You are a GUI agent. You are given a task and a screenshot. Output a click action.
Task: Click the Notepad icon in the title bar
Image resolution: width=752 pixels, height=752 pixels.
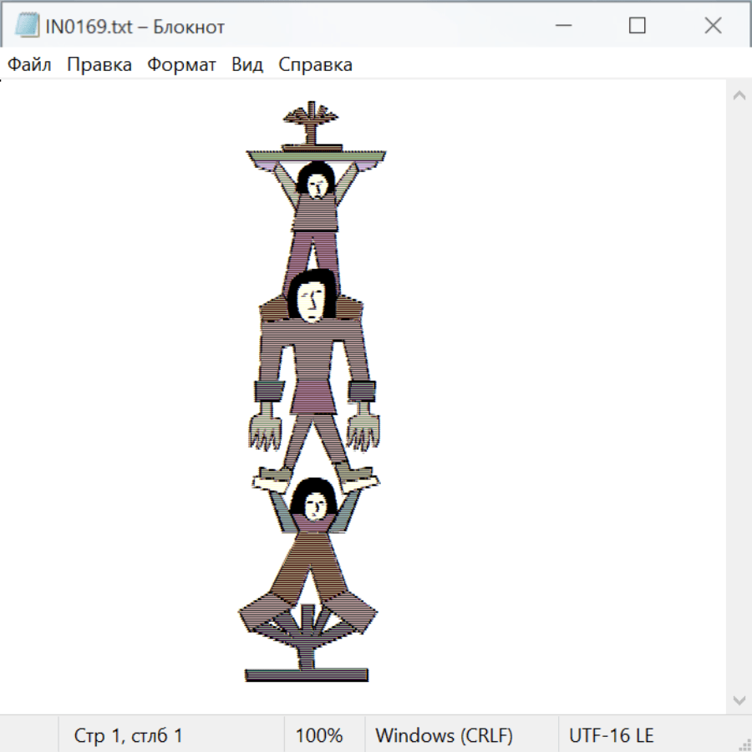pyautogui.click(x=27, y=26)
